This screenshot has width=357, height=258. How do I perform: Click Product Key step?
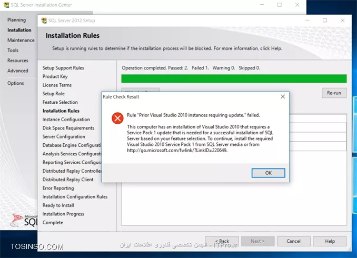tap(55, 76)
